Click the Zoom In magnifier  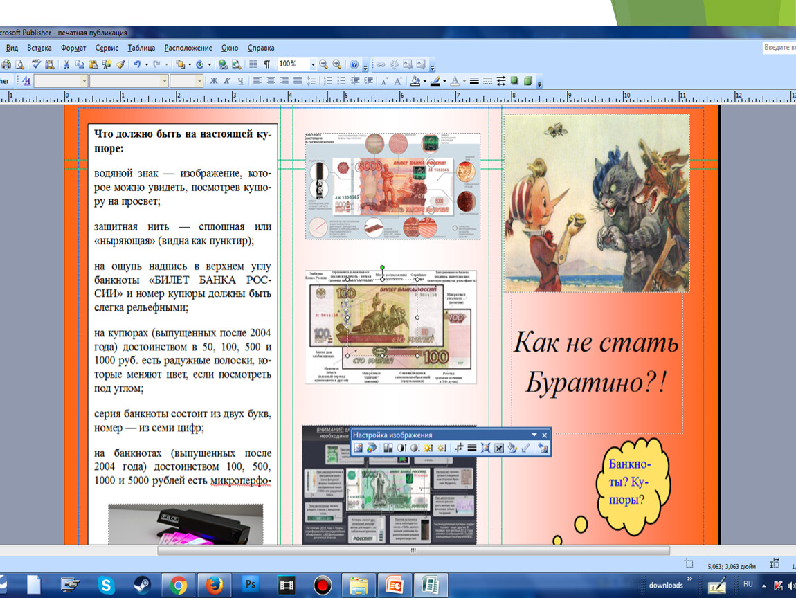336,64
